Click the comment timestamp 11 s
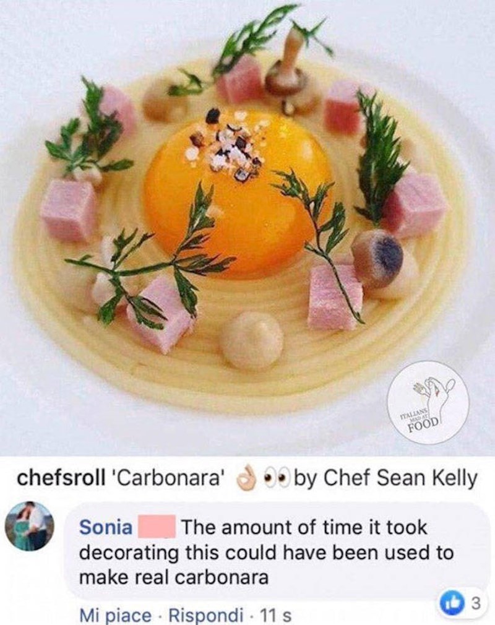495x625 pixels. [275, 615]
